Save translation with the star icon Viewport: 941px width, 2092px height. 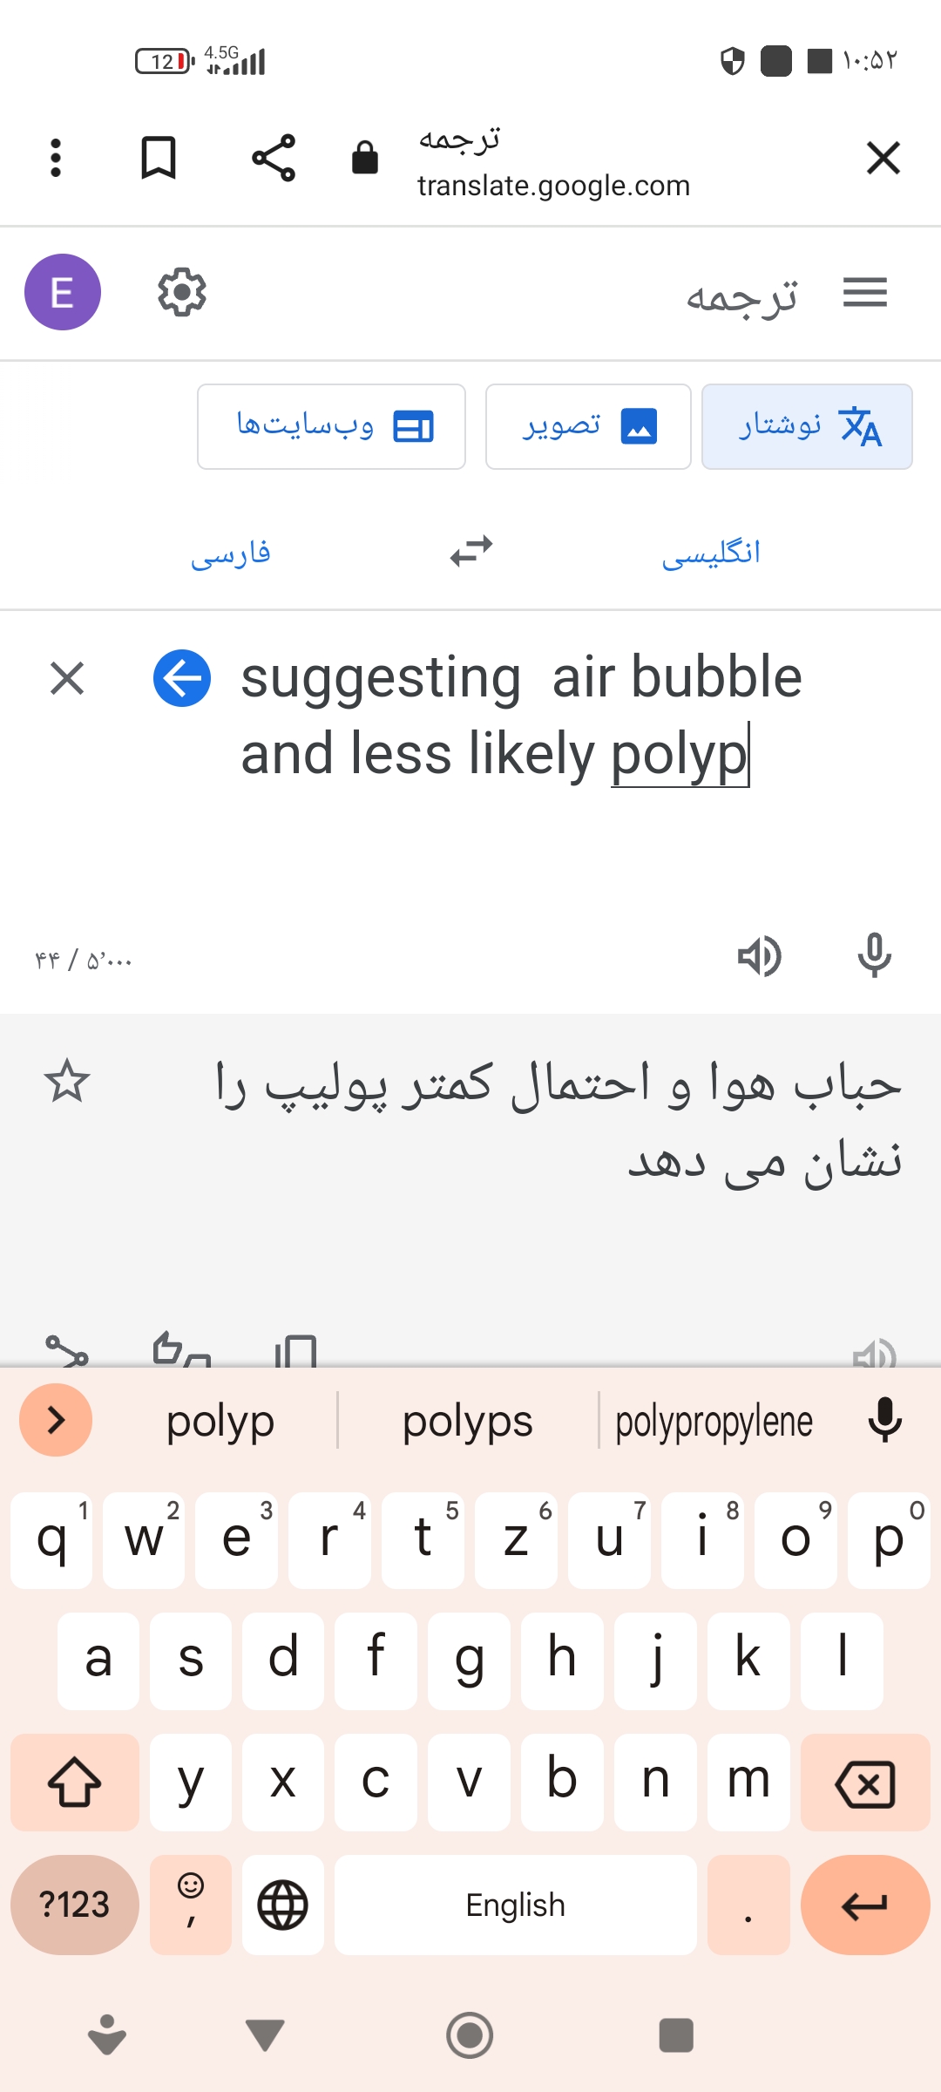point(67,1082)
